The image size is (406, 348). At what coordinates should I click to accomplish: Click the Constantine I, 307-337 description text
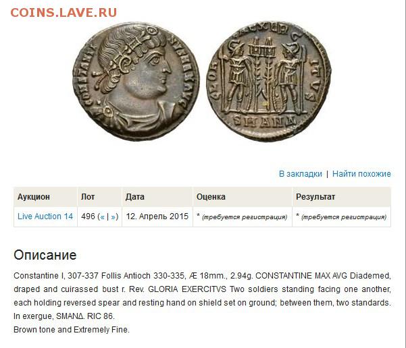point(202,296)
